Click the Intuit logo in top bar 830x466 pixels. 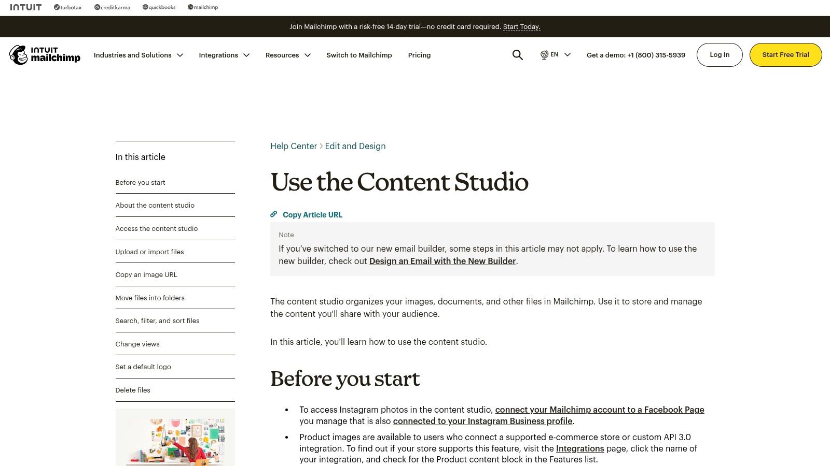25,7
